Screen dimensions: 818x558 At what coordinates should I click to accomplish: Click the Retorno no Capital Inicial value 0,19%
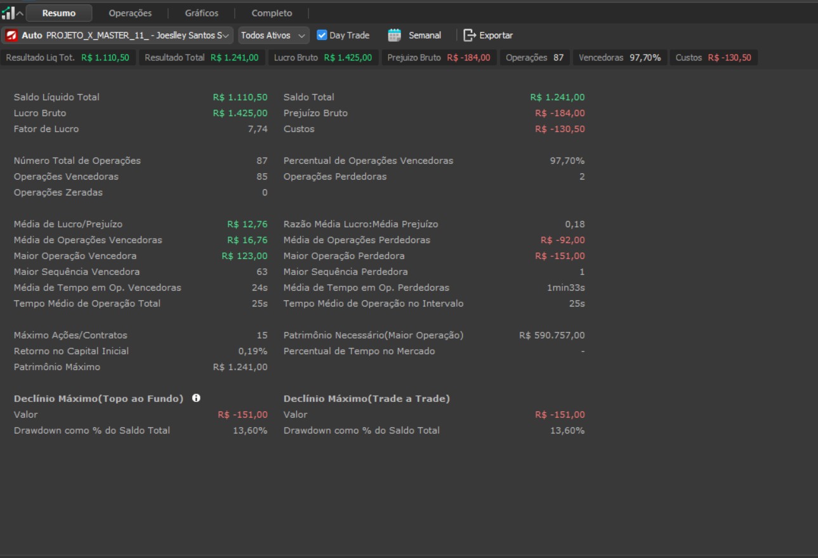coord(253,351)
